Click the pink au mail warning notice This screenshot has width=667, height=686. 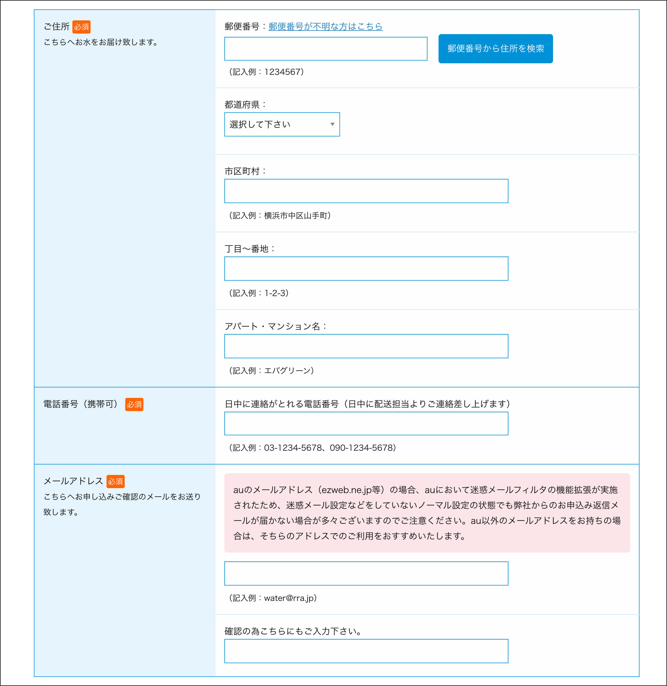point(427,513)
